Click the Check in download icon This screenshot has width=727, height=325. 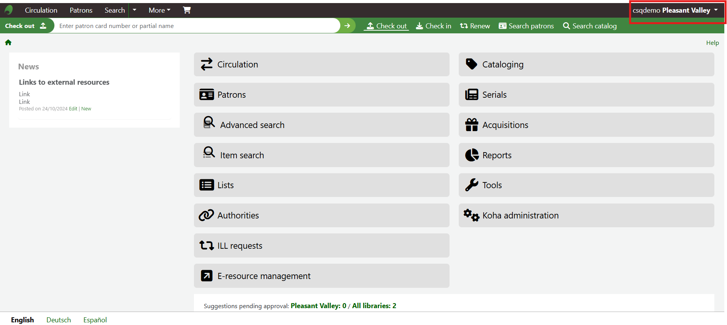pyautogui.click(x=420, y=26)
